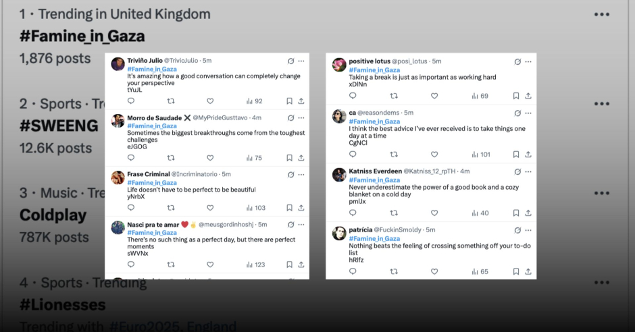Share positive lotus's post
635x332 pixels.
pos(528,96)
